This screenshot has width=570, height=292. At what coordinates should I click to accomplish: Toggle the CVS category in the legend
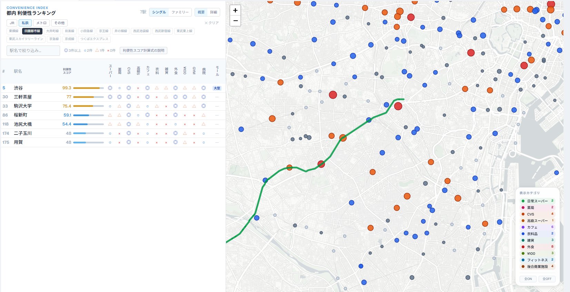click(x=537, y=214)
